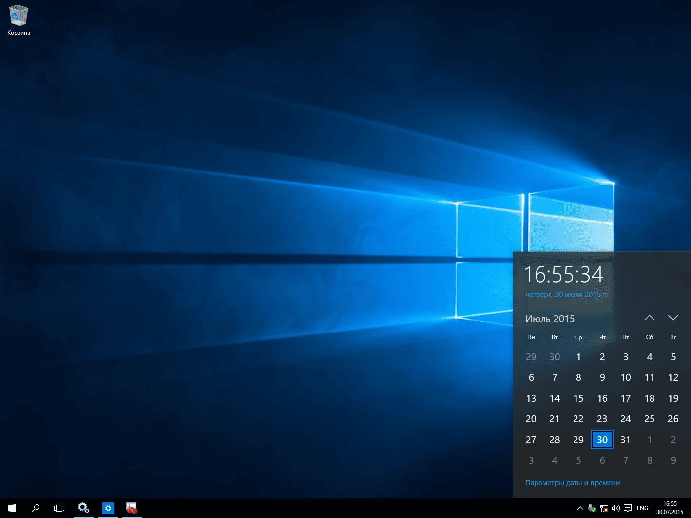Click the taskbar clock 16:55 30.07.2015
This screenshot has width=691, height=518.
670,508
